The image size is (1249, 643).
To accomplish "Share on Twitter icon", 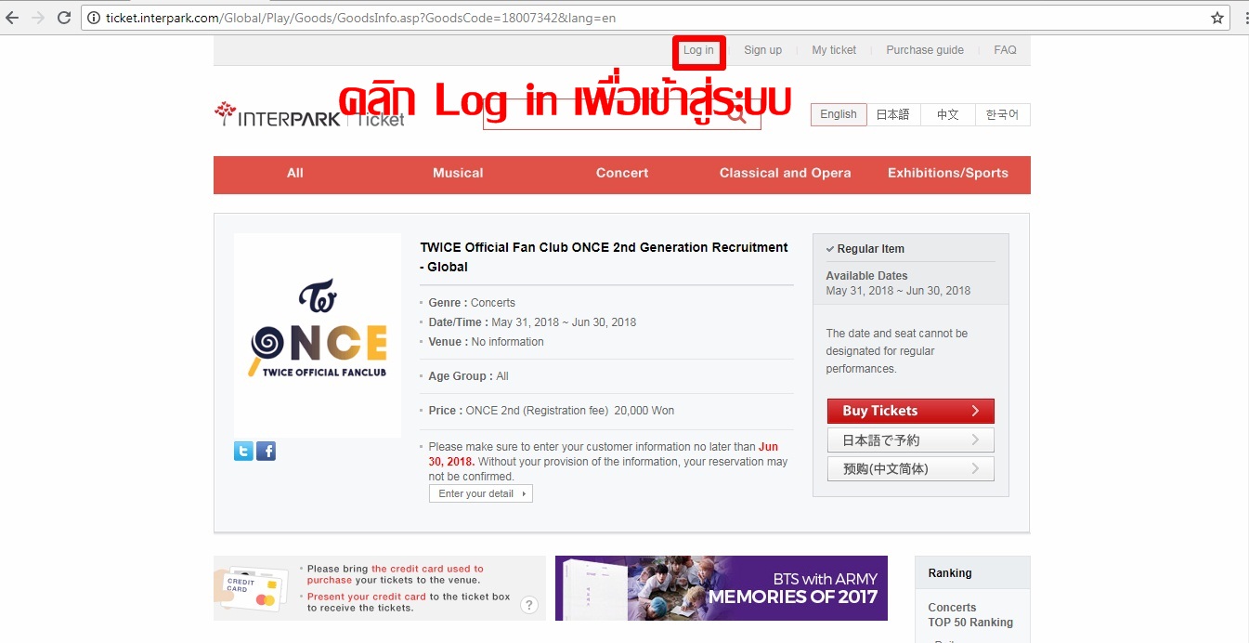I will pos(243,452).
